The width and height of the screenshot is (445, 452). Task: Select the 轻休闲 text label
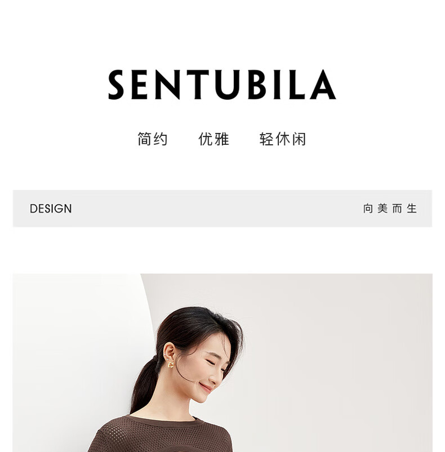click(282, 139)
